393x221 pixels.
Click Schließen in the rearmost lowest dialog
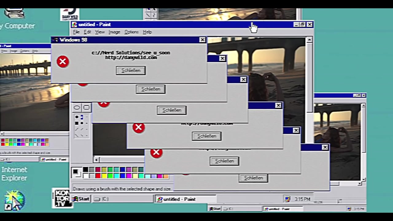point(253,178)
